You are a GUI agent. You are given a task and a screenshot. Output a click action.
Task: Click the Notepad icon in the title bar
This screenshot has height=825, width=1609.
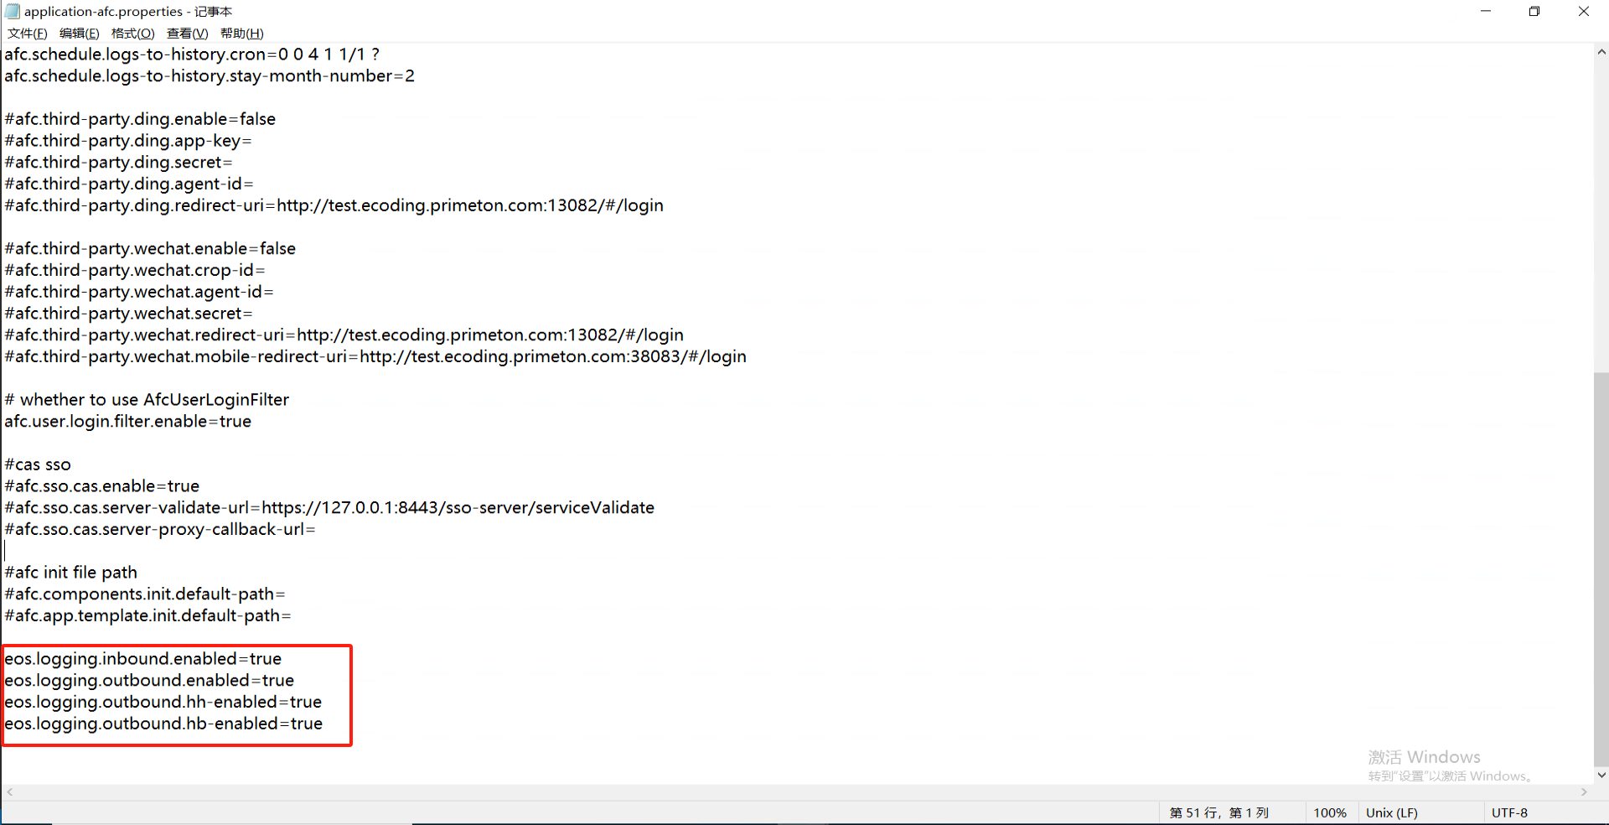[x=12, y=12]
